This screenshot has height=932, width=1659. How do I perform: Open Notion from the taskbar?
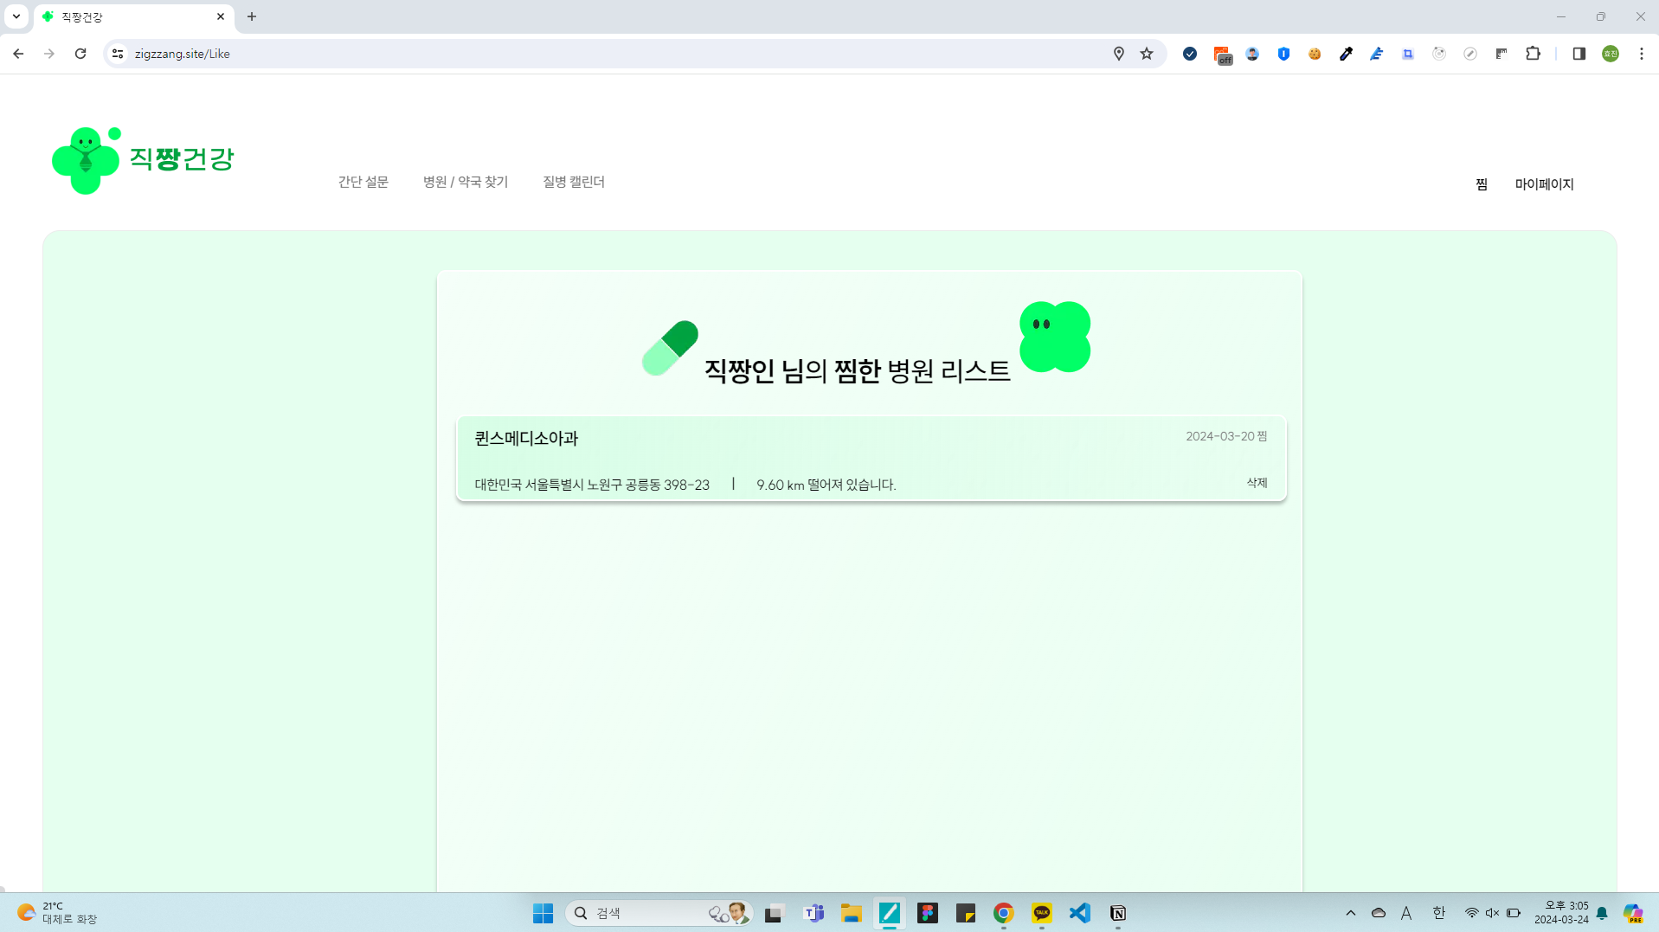(x=1117, y=913)
